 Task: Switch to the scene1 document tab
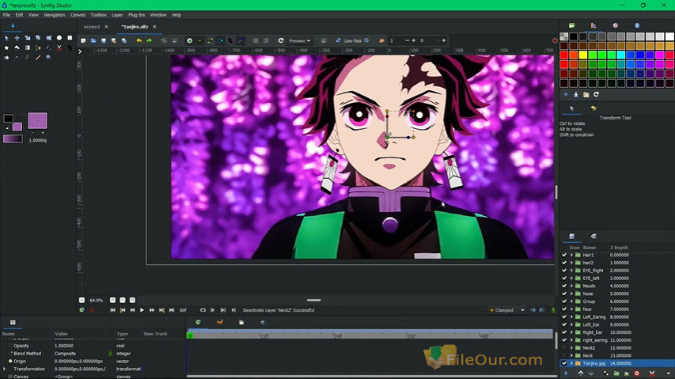click(92, 27)
